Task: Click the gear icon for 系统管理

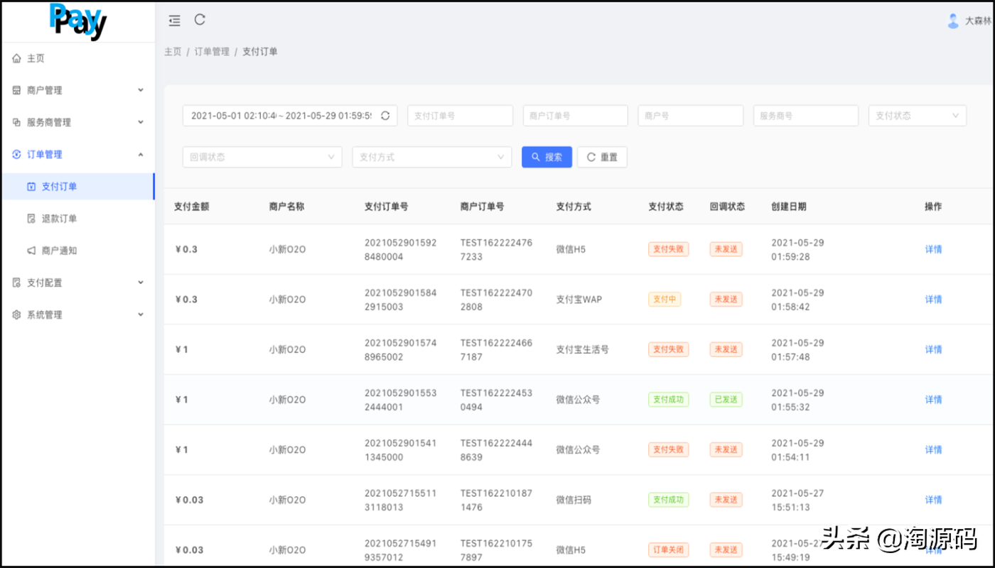Action: click(x=17, y=315)
